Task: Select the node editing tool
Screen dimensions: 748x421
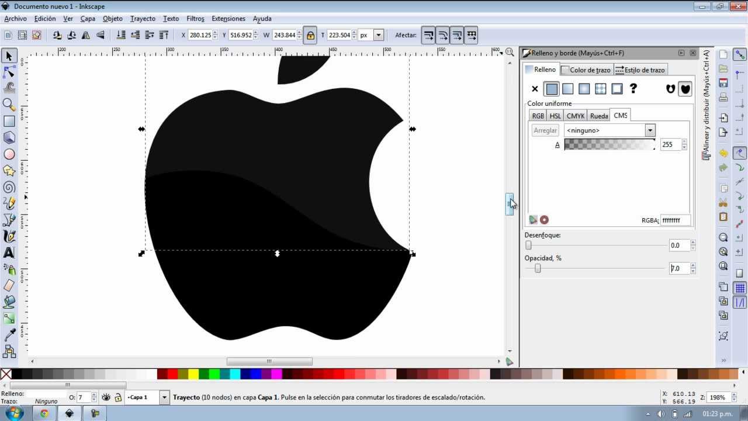Action: pyautogui.click(x=8, y=71)
